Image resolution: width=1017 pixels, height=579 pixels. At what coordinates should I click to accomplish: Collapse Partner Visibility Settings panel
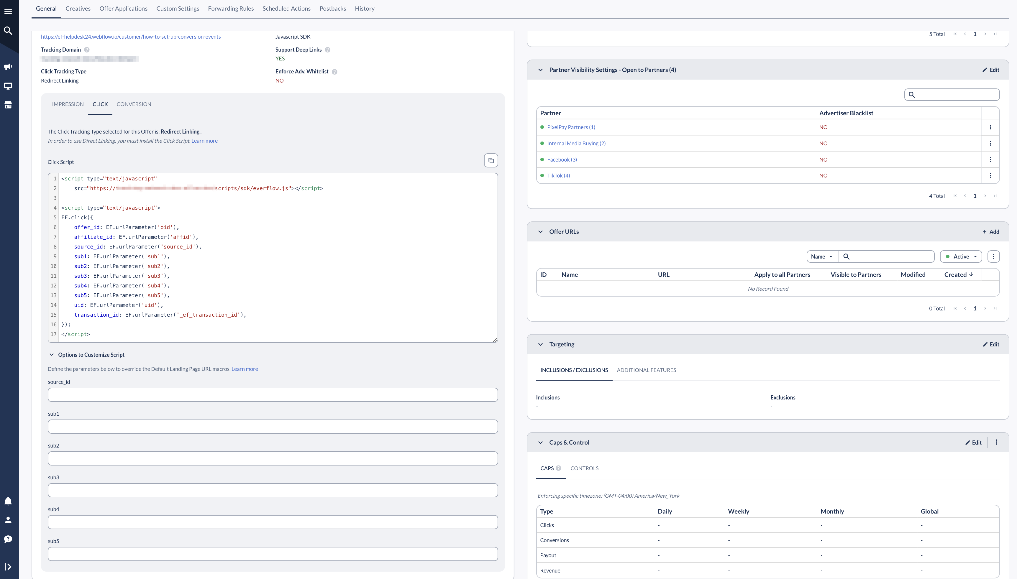point(541,70)
